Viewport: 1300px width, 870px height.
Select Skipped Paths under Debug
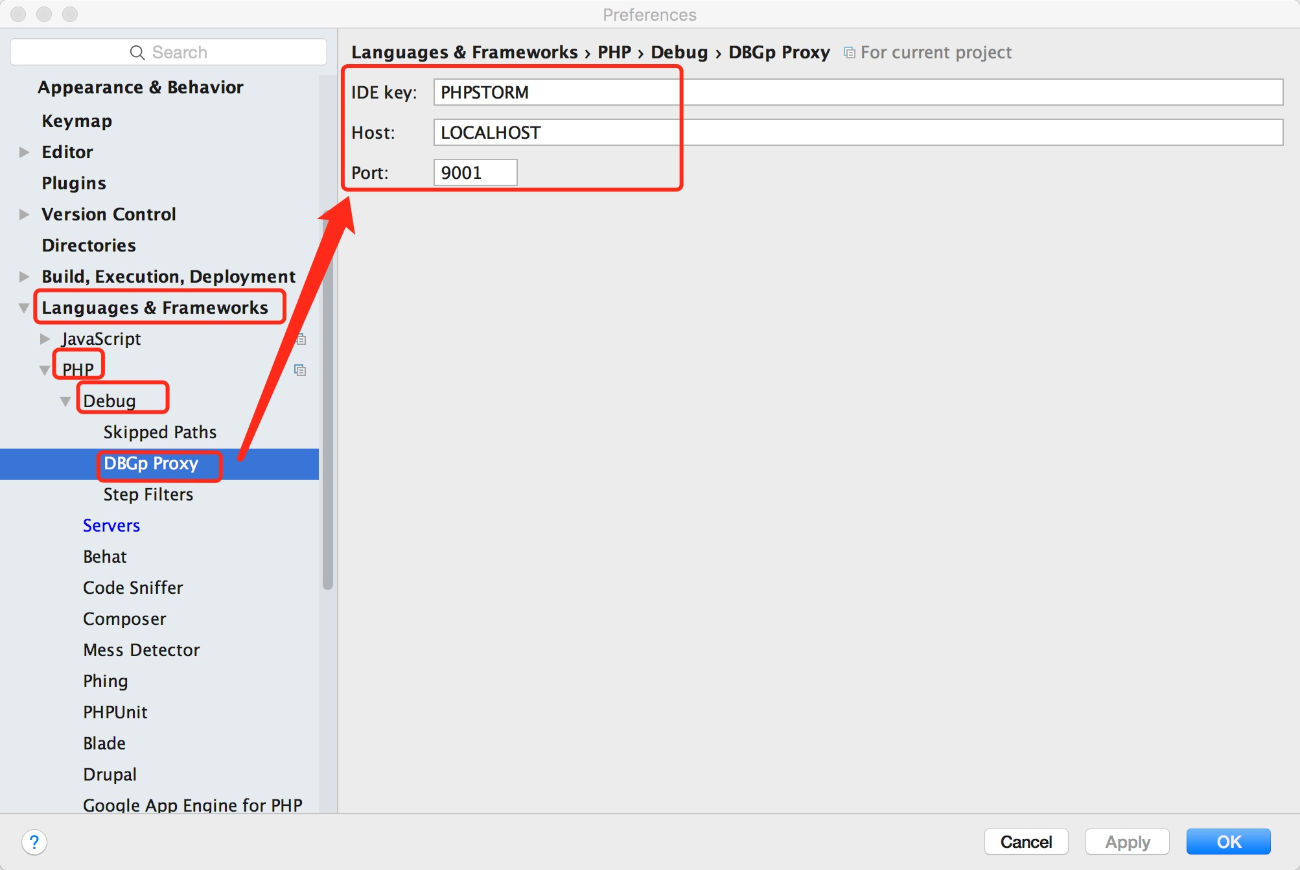point(160,432)
